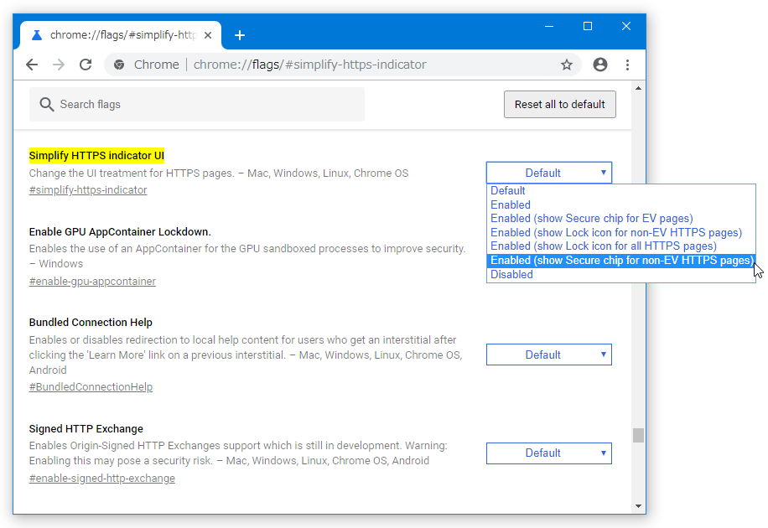
Task: Choose the plain Enabled option
Action: tap(621, 204)
